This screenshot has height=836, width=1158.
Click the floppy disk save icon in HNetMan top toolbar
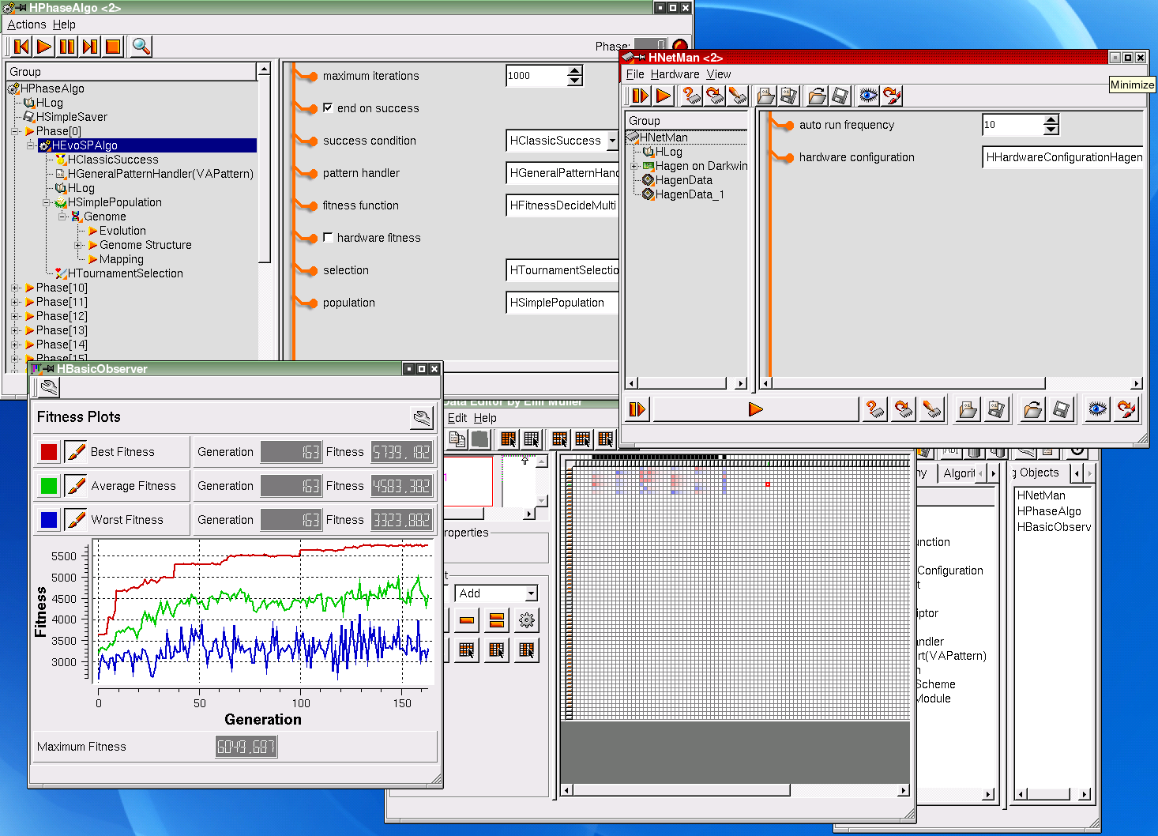pos(840,96)
